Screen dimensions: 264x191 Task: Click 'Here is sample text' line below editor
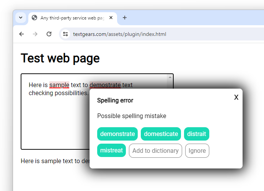tap(55, 161)
